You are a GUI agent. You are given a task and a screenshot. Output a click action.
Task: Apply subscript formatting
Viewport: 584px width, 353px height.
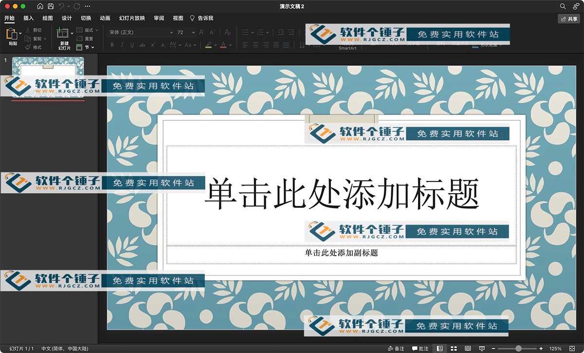click(163, 45)
